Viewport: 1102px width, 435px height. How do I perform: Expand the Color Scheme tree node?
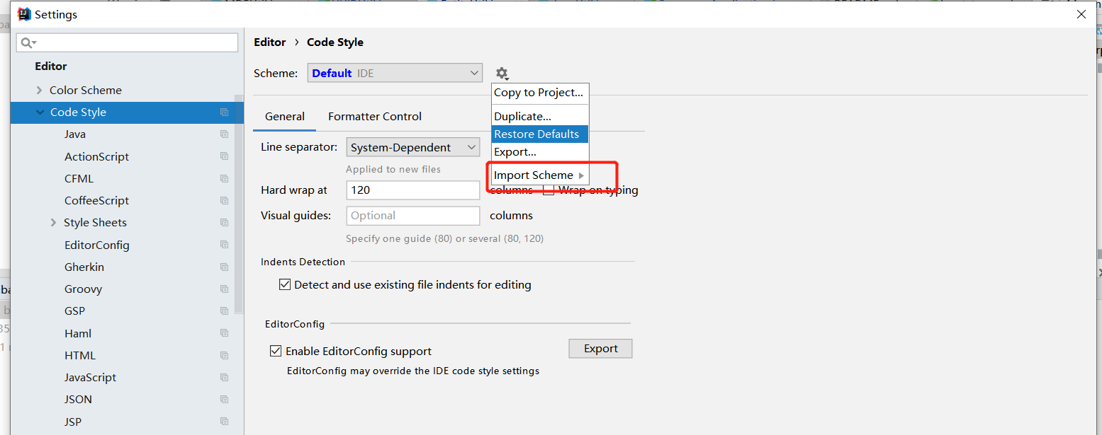tap(40, 91)
